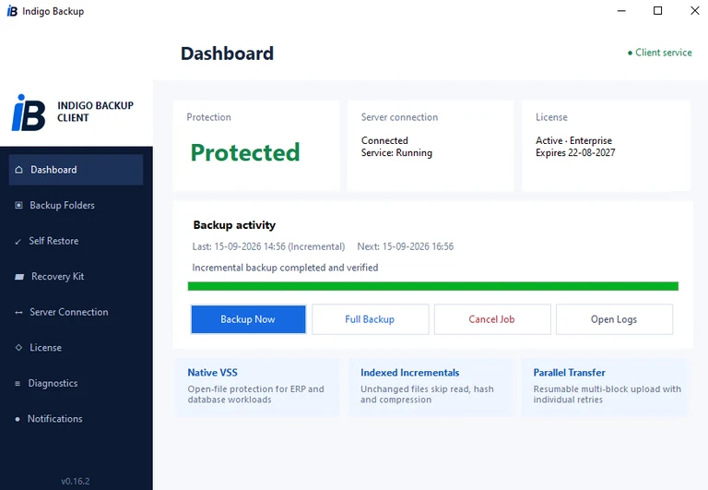Switch to the License page
This screenshot has width=708, height=490.
tap(76, 348)
